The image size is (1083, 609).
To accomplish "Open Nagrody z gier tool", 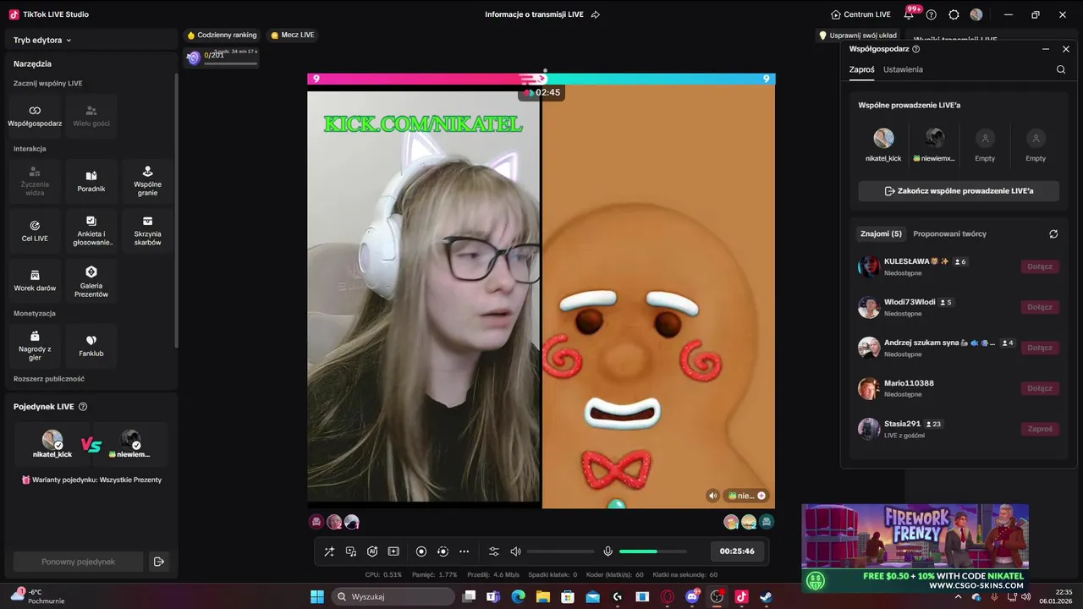I will (35, 347).
